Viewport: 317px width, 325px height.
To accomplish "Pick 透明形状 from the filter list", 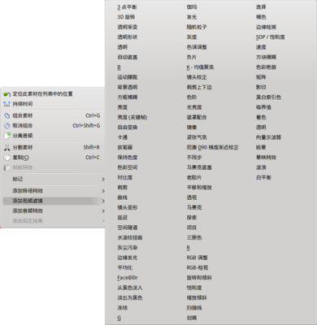I will 128,37.
